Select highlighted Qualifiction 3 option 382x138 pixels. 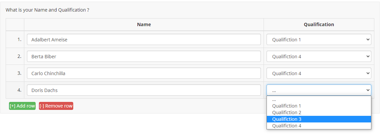click(x=319, y=119)
